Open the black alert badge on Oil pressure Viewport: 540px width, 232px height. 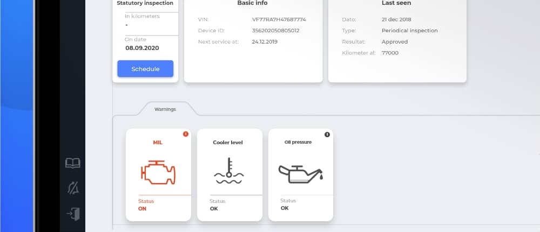tap(327, 135)
